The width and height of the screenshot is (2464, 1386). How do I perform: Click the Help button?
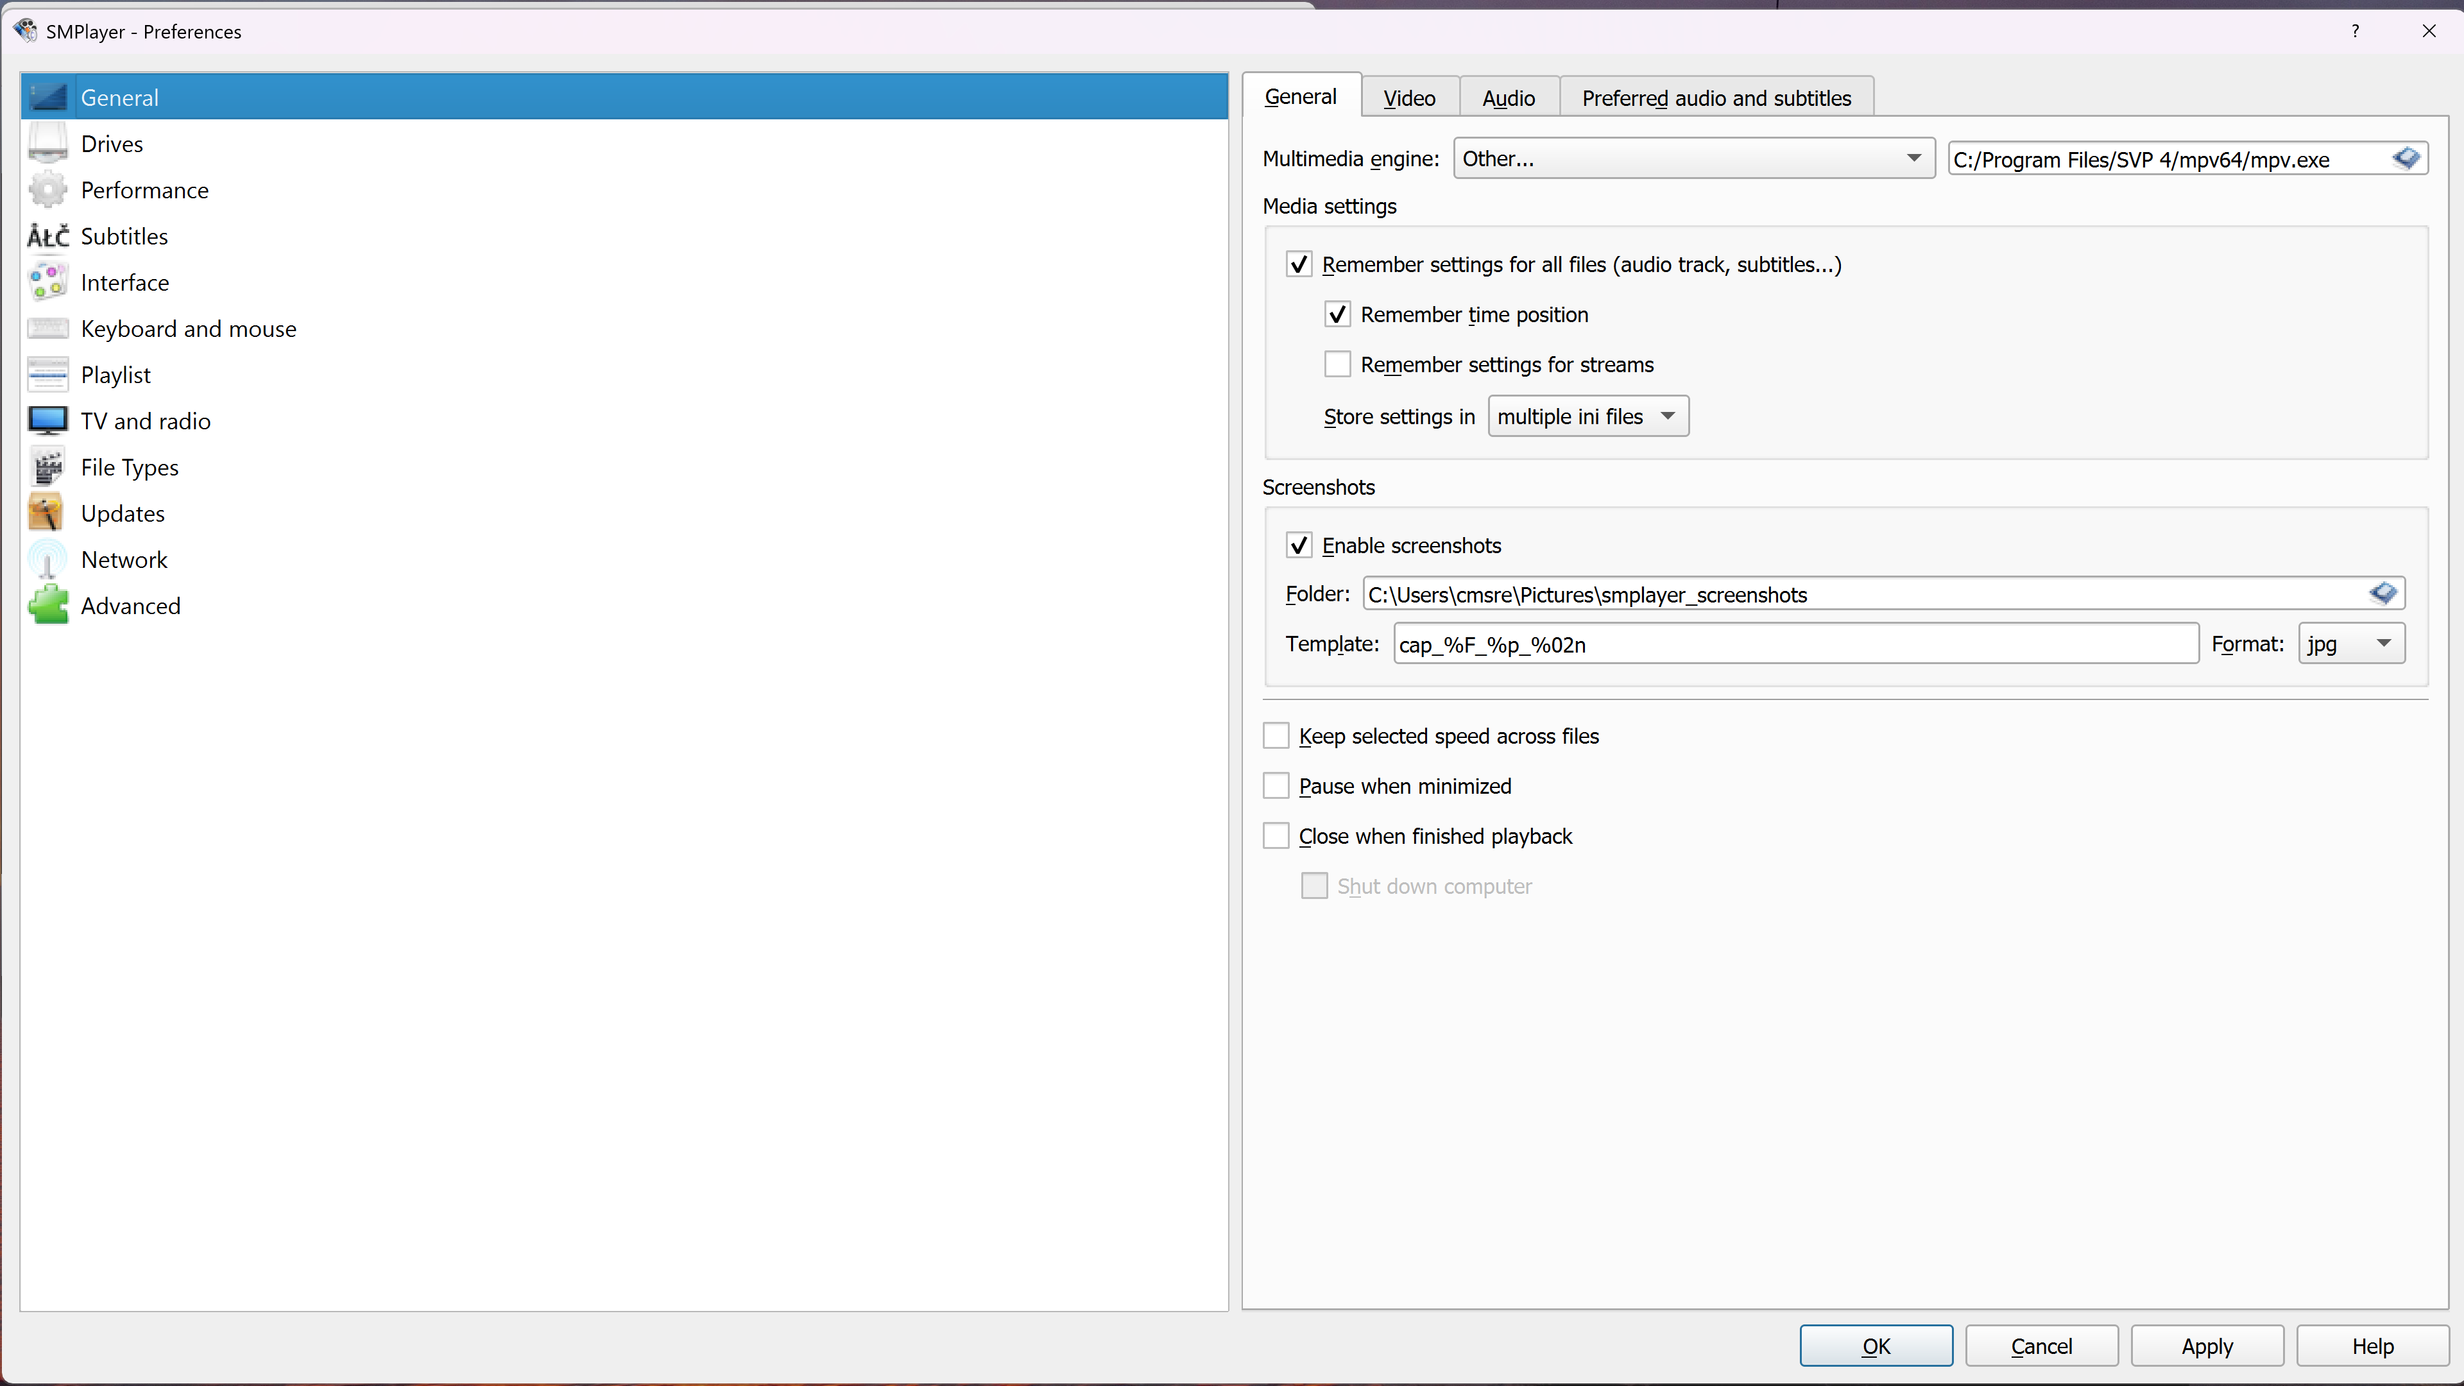2372,1346
